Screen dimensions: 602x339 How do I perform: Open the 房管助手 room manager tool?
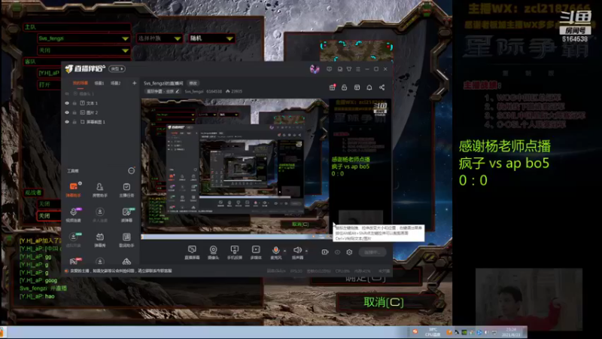100,190
